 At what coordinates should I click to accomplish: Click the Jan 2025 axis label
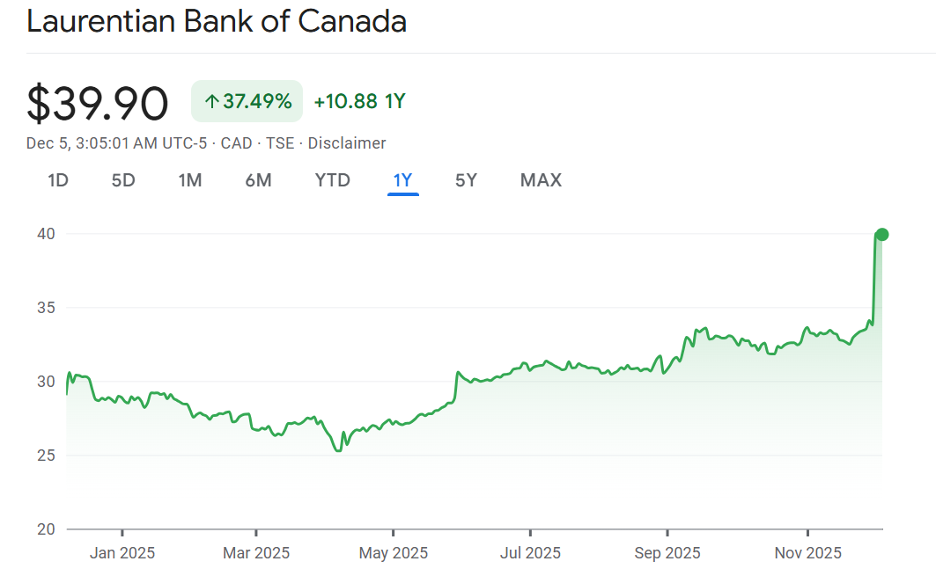(122, 553)
